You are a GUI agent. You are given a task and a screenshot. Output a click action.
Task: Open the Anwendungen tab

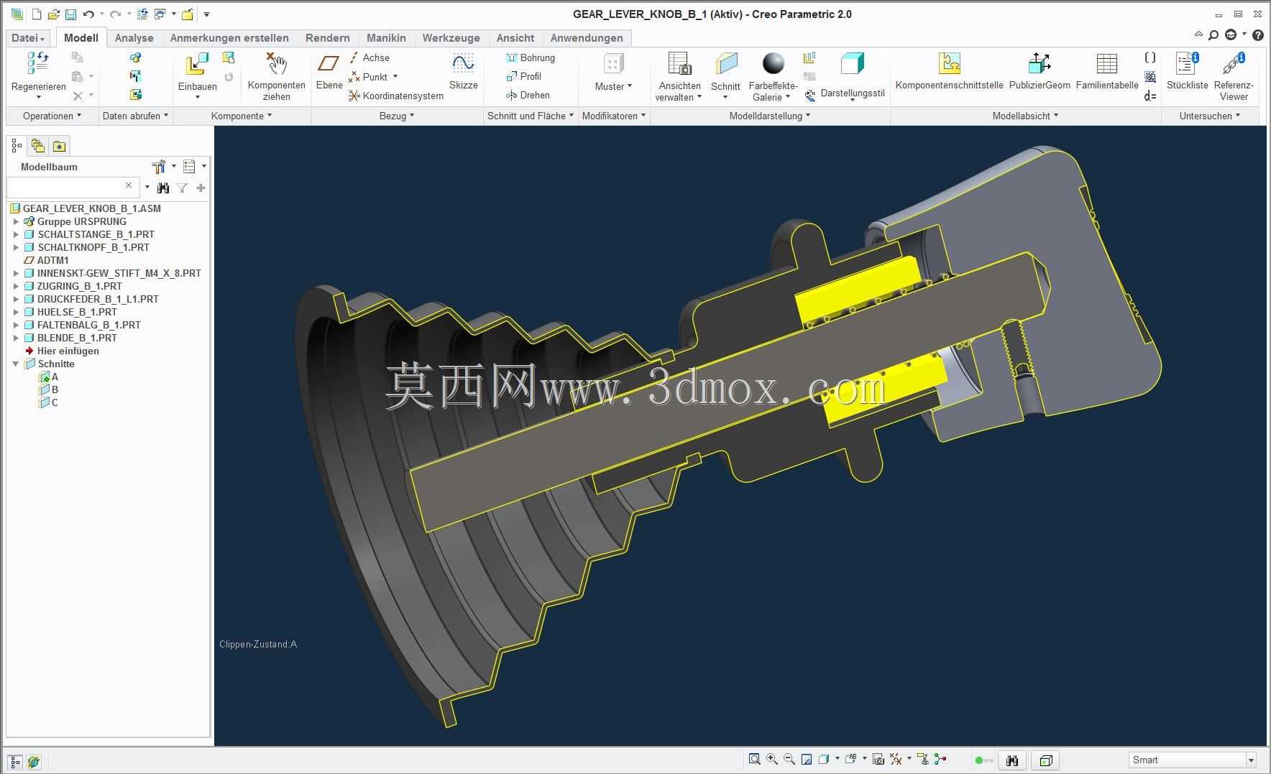coord(587,38)
